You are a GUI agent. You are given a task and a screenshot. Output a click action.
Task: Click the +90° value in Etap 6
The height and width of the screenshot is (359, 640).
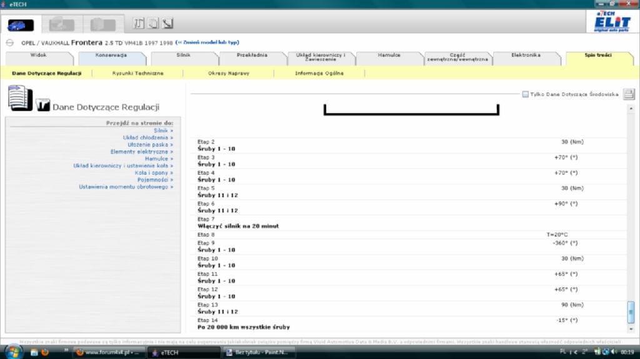566,204
